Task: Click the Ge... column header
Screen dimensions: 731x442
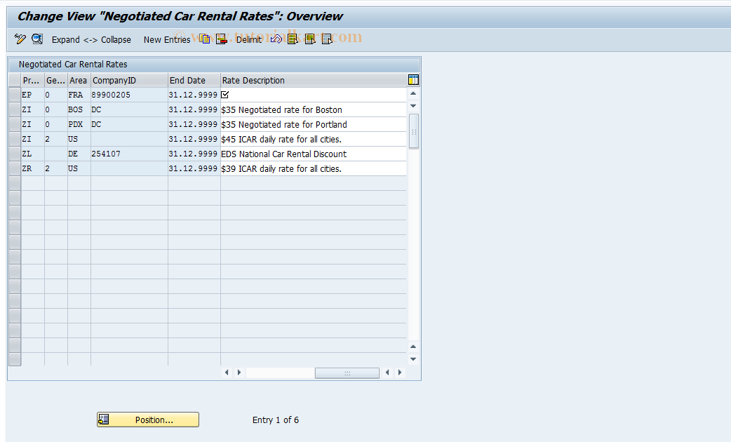Action: [56, 80]
